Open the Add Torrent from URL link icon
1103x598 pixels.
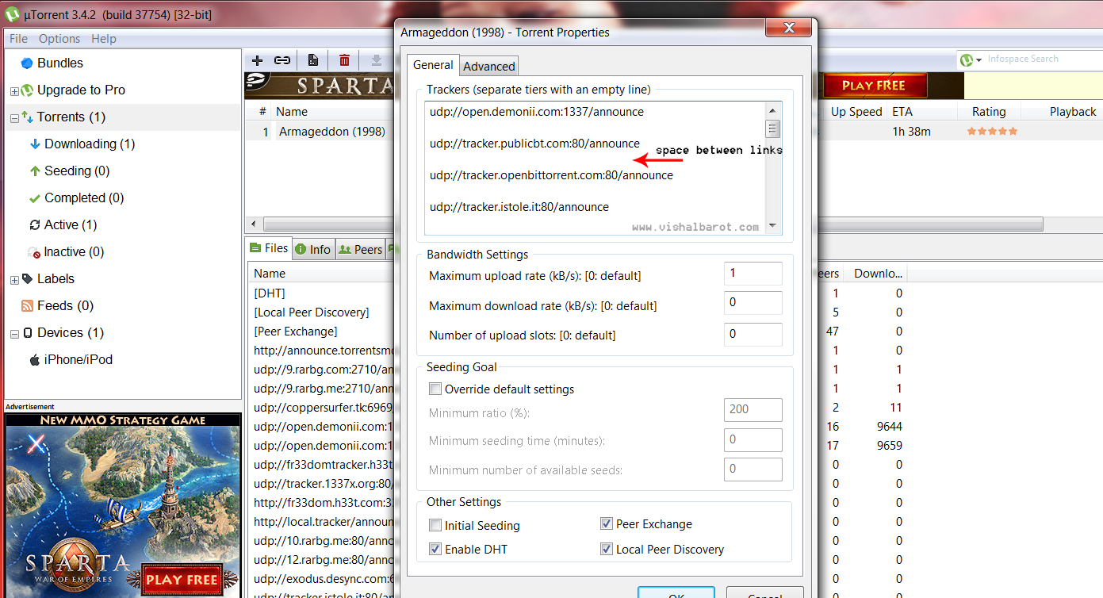pyautogui.click(x=284, y=60)
